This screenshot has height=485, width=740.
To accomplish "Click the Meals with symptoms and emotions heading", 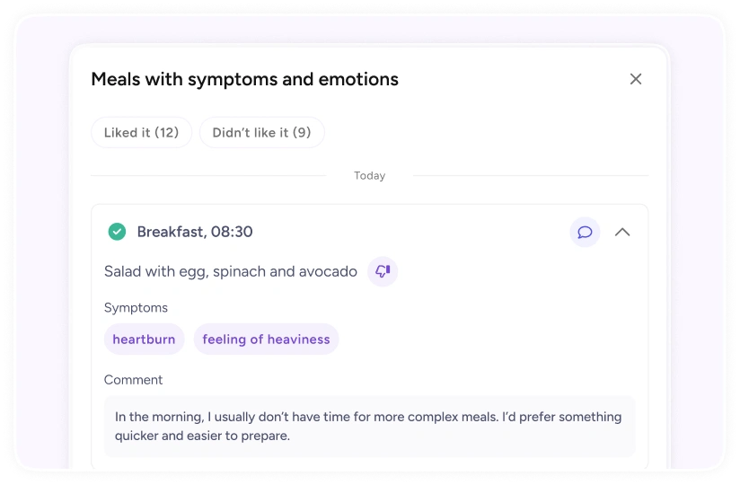I will click(245, 79).
